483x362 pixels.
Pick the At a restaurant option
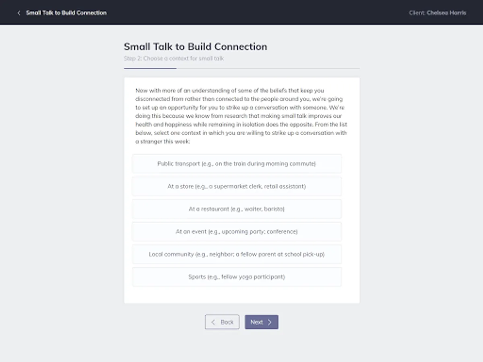(237, 209)
